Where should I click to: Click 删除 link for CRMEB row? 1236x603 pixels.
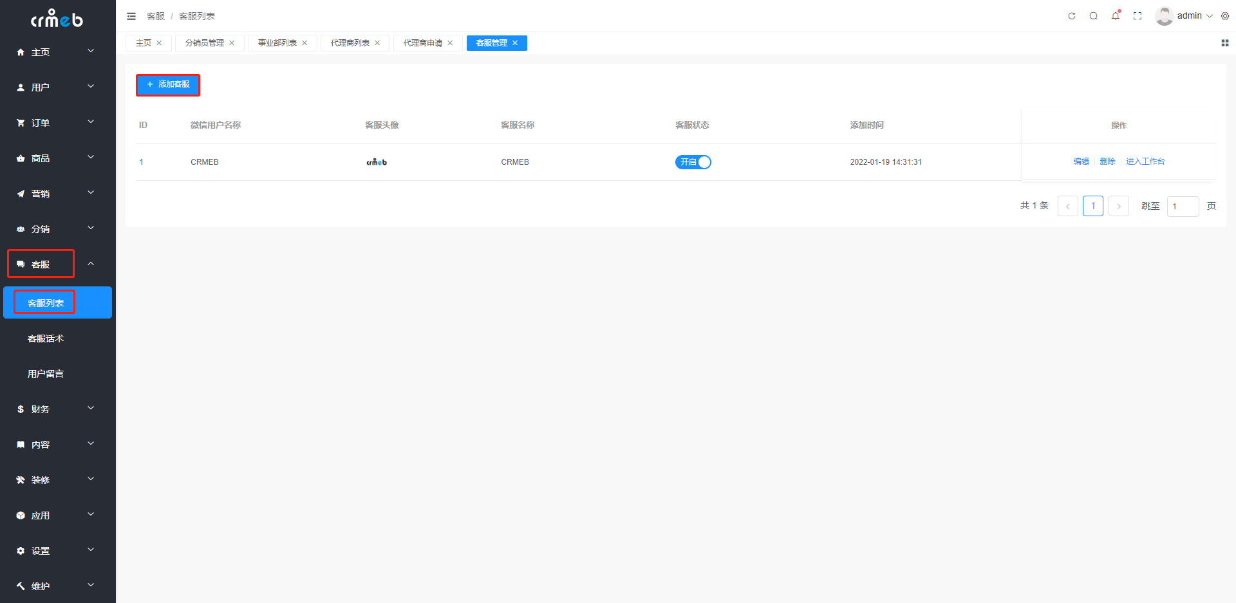(1107, 162)
